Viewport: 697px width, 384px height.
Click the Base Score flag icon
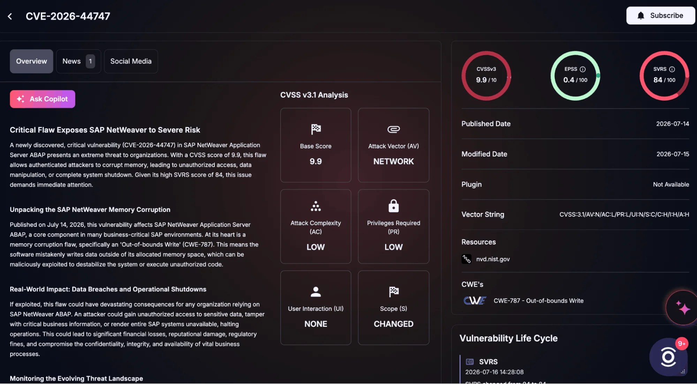pyautogui.click(x=316, y=129)
